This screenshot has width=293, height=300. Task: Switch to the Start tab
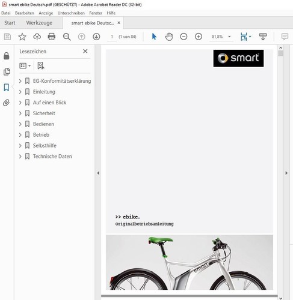[x=10, y=23]
